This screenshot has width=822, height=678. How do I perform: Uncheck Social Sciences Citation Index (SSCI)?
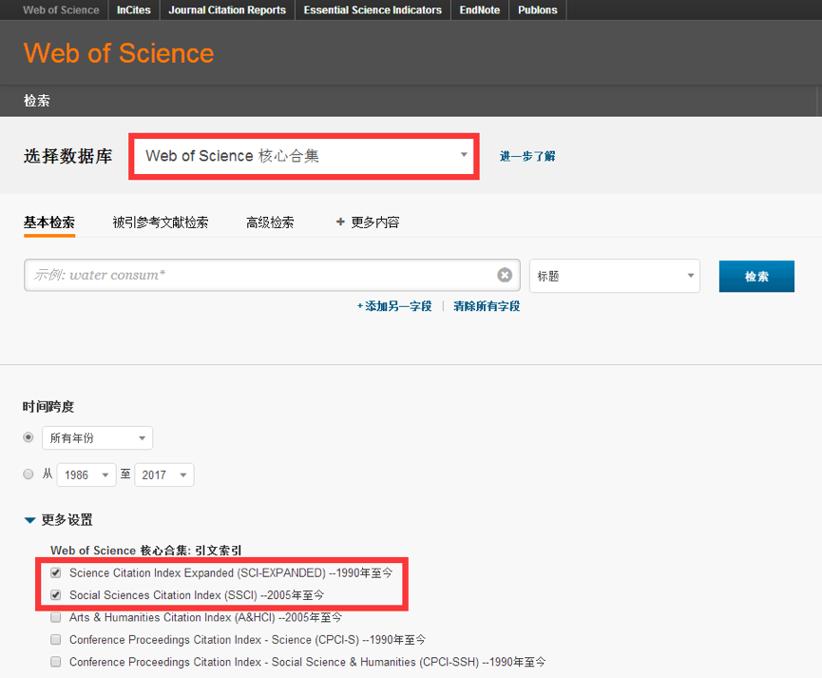(x=55, y=594)
